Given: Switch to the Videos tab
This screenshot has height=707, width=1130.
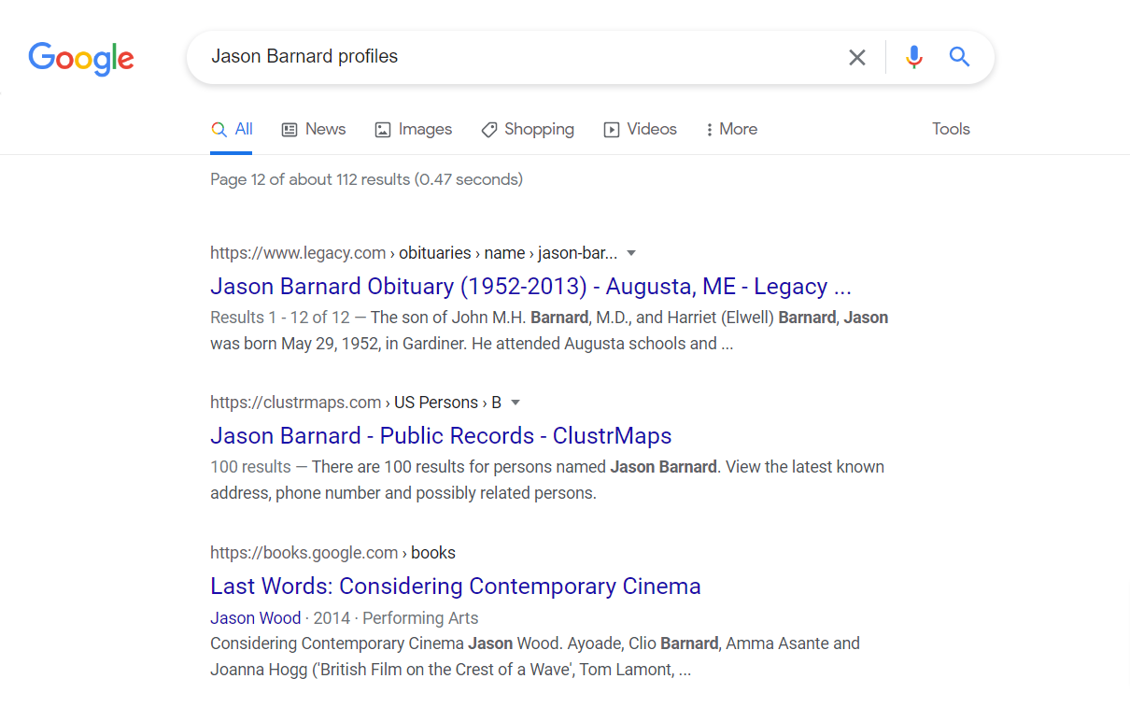Looking at the screenshot, I should (x=640, y=130).
